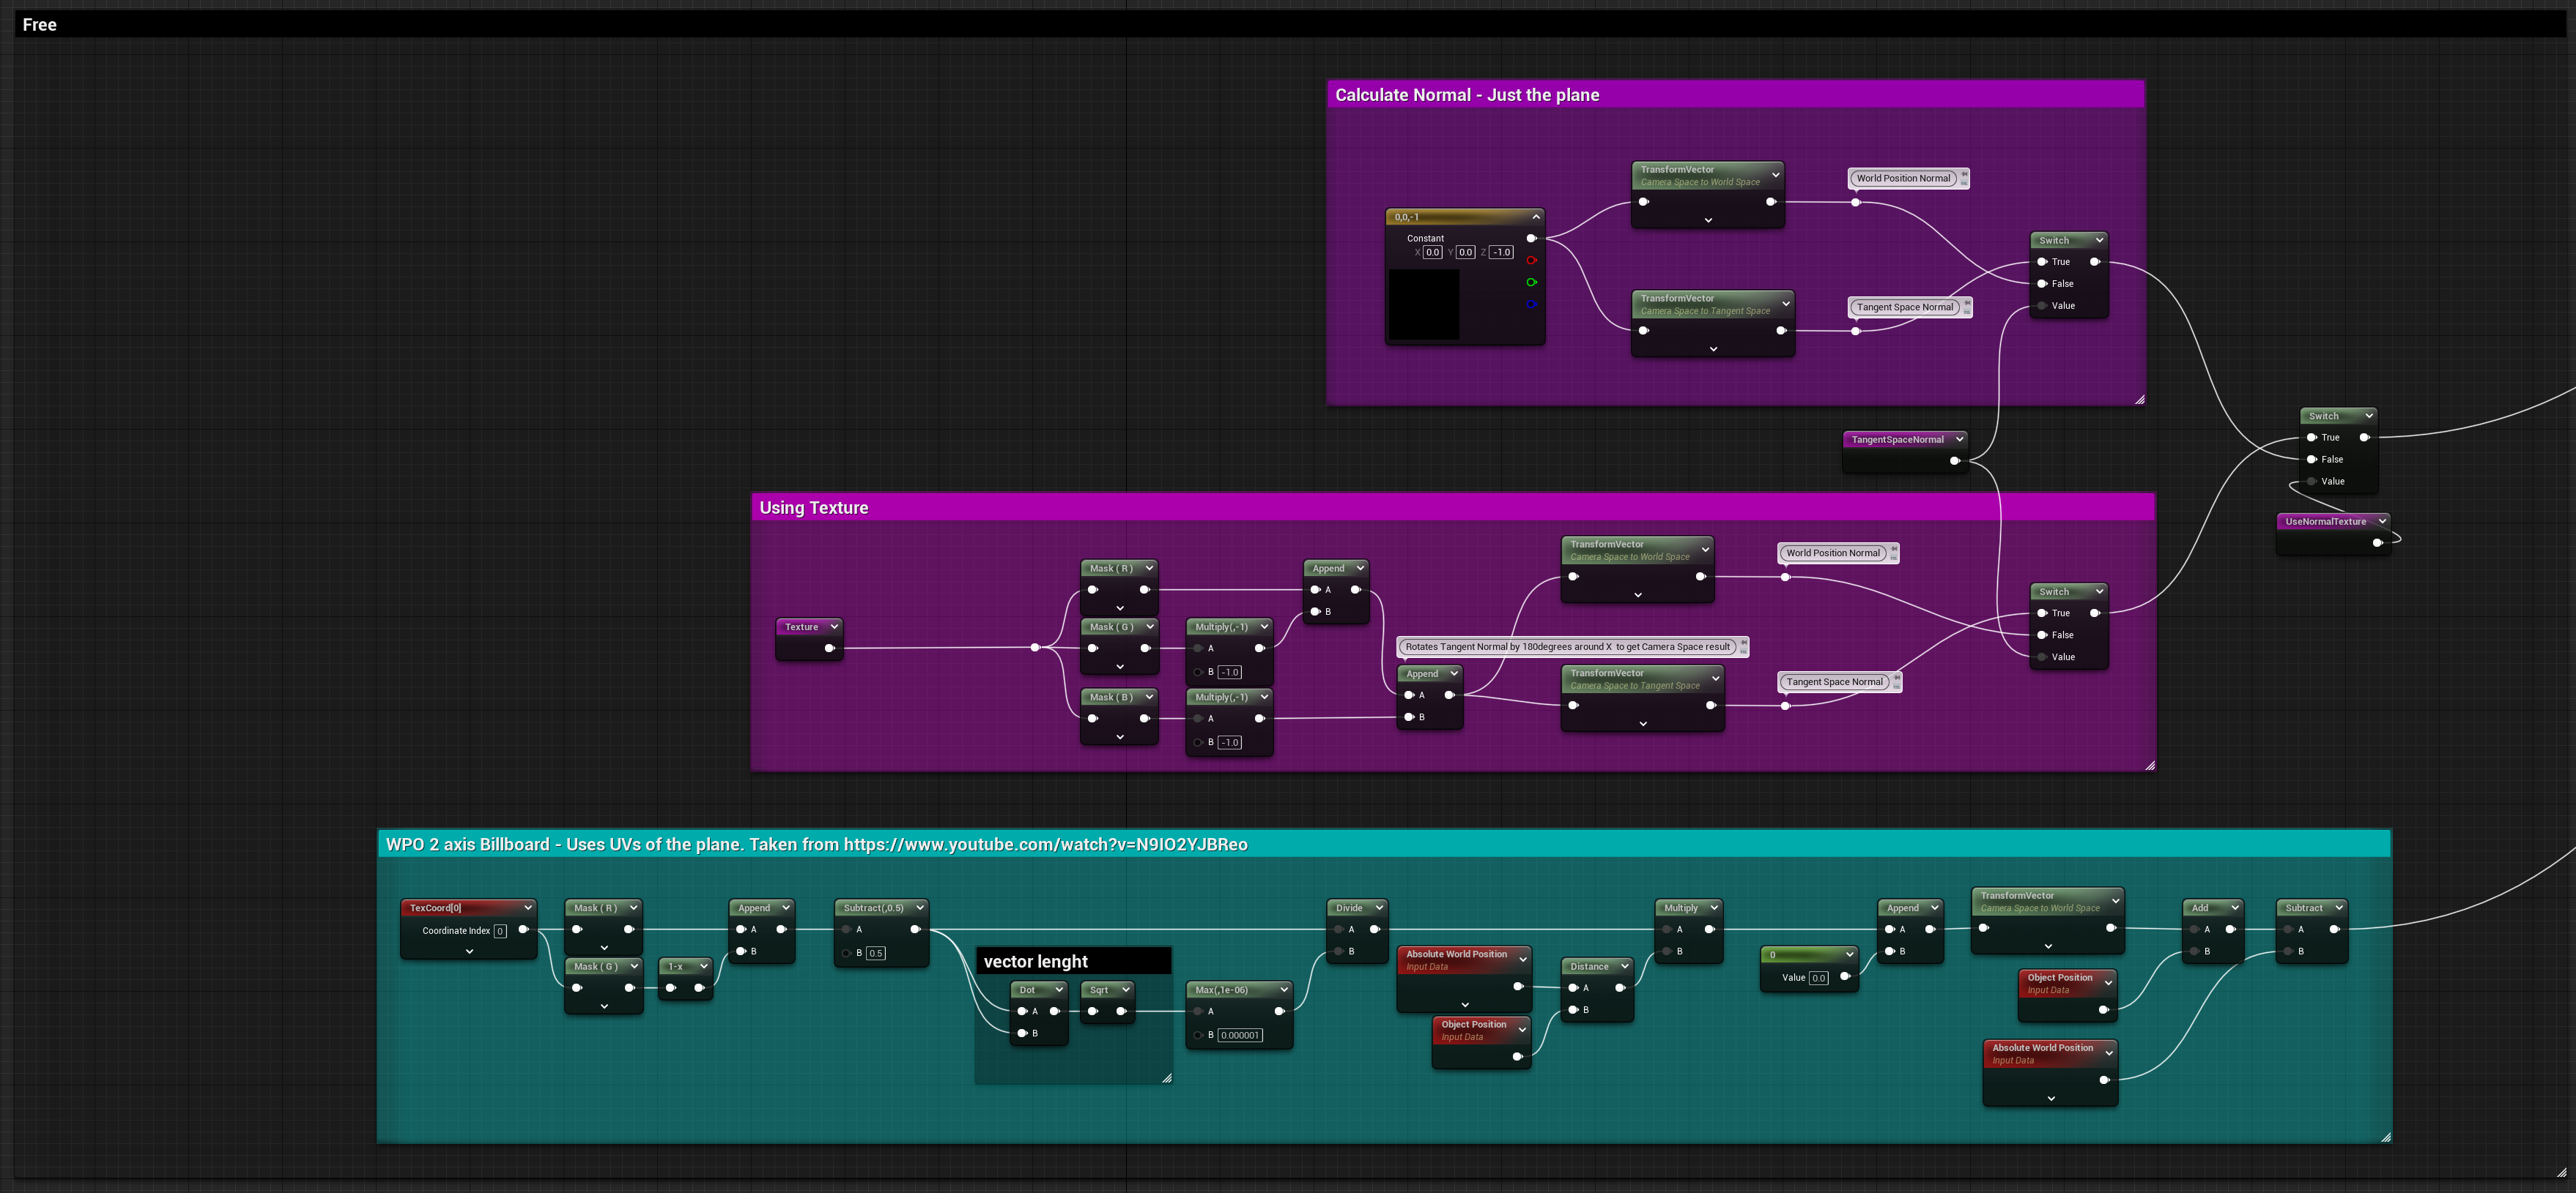Click the black preview swatch of Constant node
This screenshot has height=1193, width=2576.
click(x=1424, y=304)
